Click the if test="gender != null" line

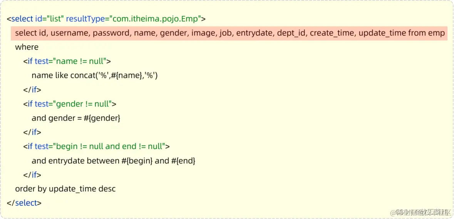[70, 104]
